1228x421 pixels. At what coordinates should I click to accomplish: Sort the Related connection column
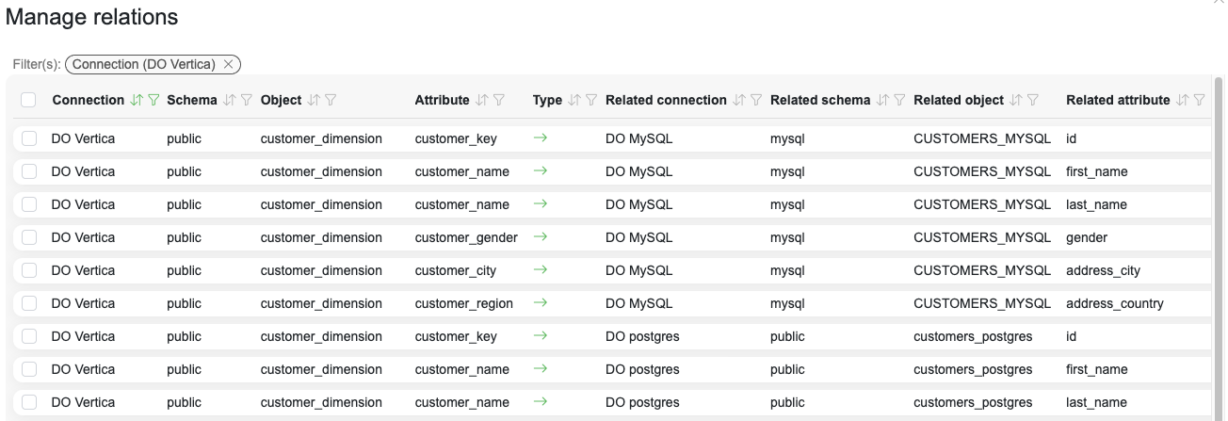(738, 100)
